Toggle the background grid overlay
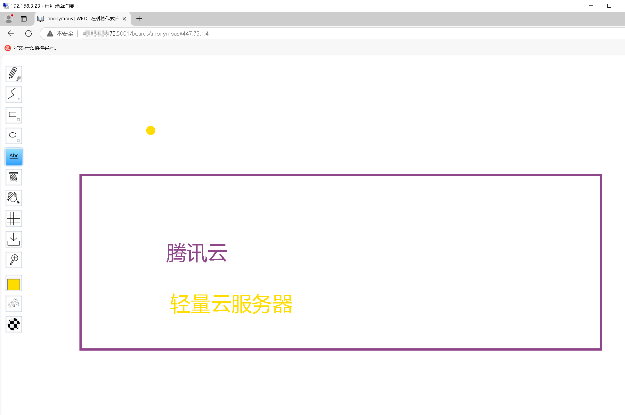625x415 pixels. [13, 219]
